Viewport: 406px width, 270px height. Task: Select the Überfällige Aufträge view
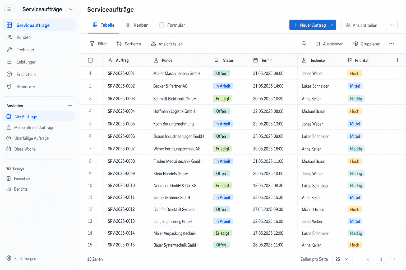[x=39, y=138]
